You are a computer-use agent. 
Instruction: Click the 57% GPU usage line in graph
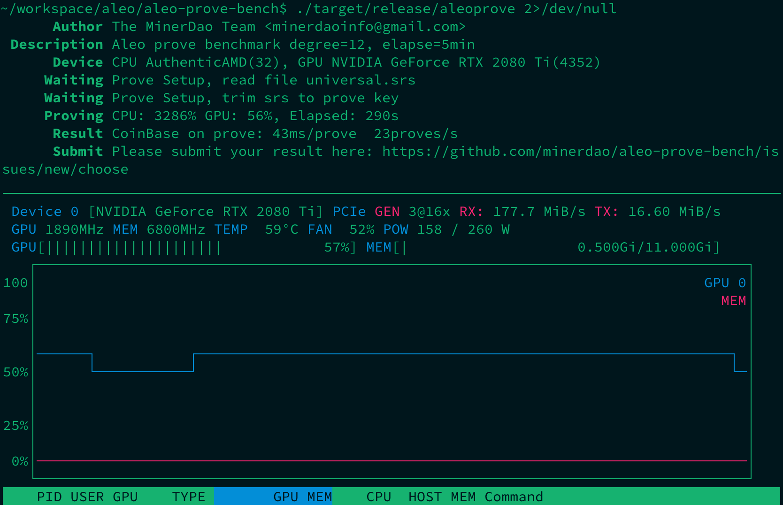(422, 354)
